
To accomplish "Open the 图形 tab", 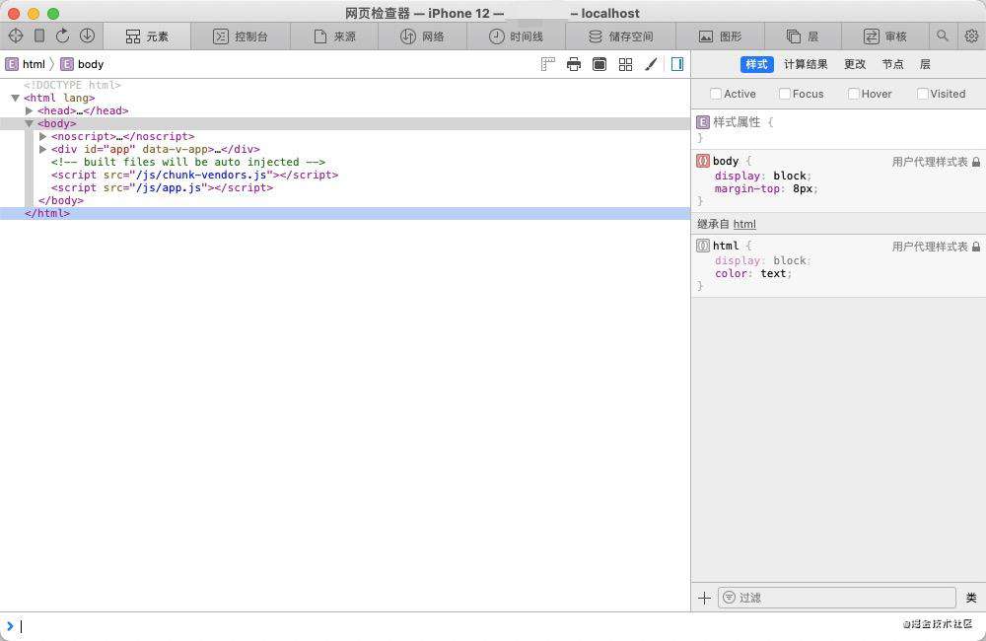I will [721, 36].
